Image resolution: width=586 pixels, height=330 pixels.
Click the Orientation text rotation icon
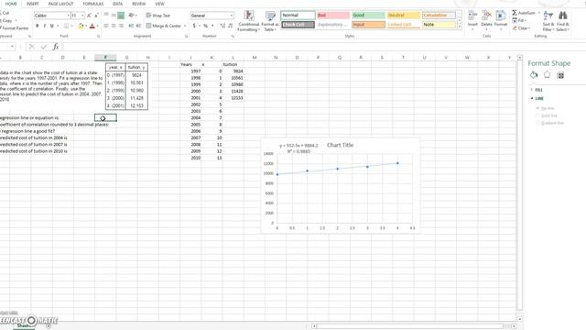[131, 16]
